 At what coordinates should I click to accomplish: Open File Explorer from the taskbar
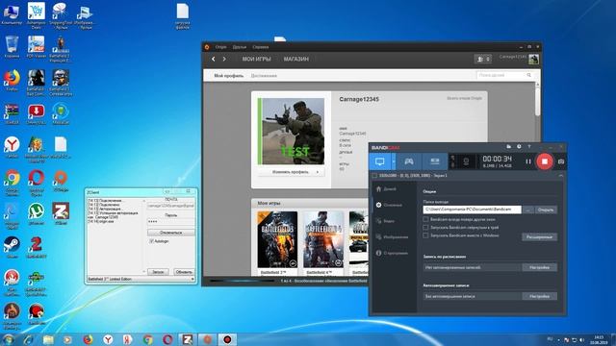point(48,339)
